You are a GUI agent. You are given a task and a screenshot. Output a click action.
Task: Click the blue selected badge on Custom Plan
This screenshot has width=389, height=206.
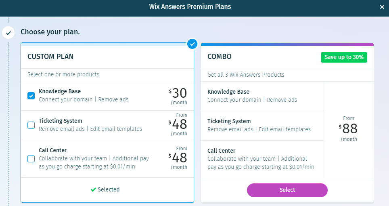[x=192, y=43]
